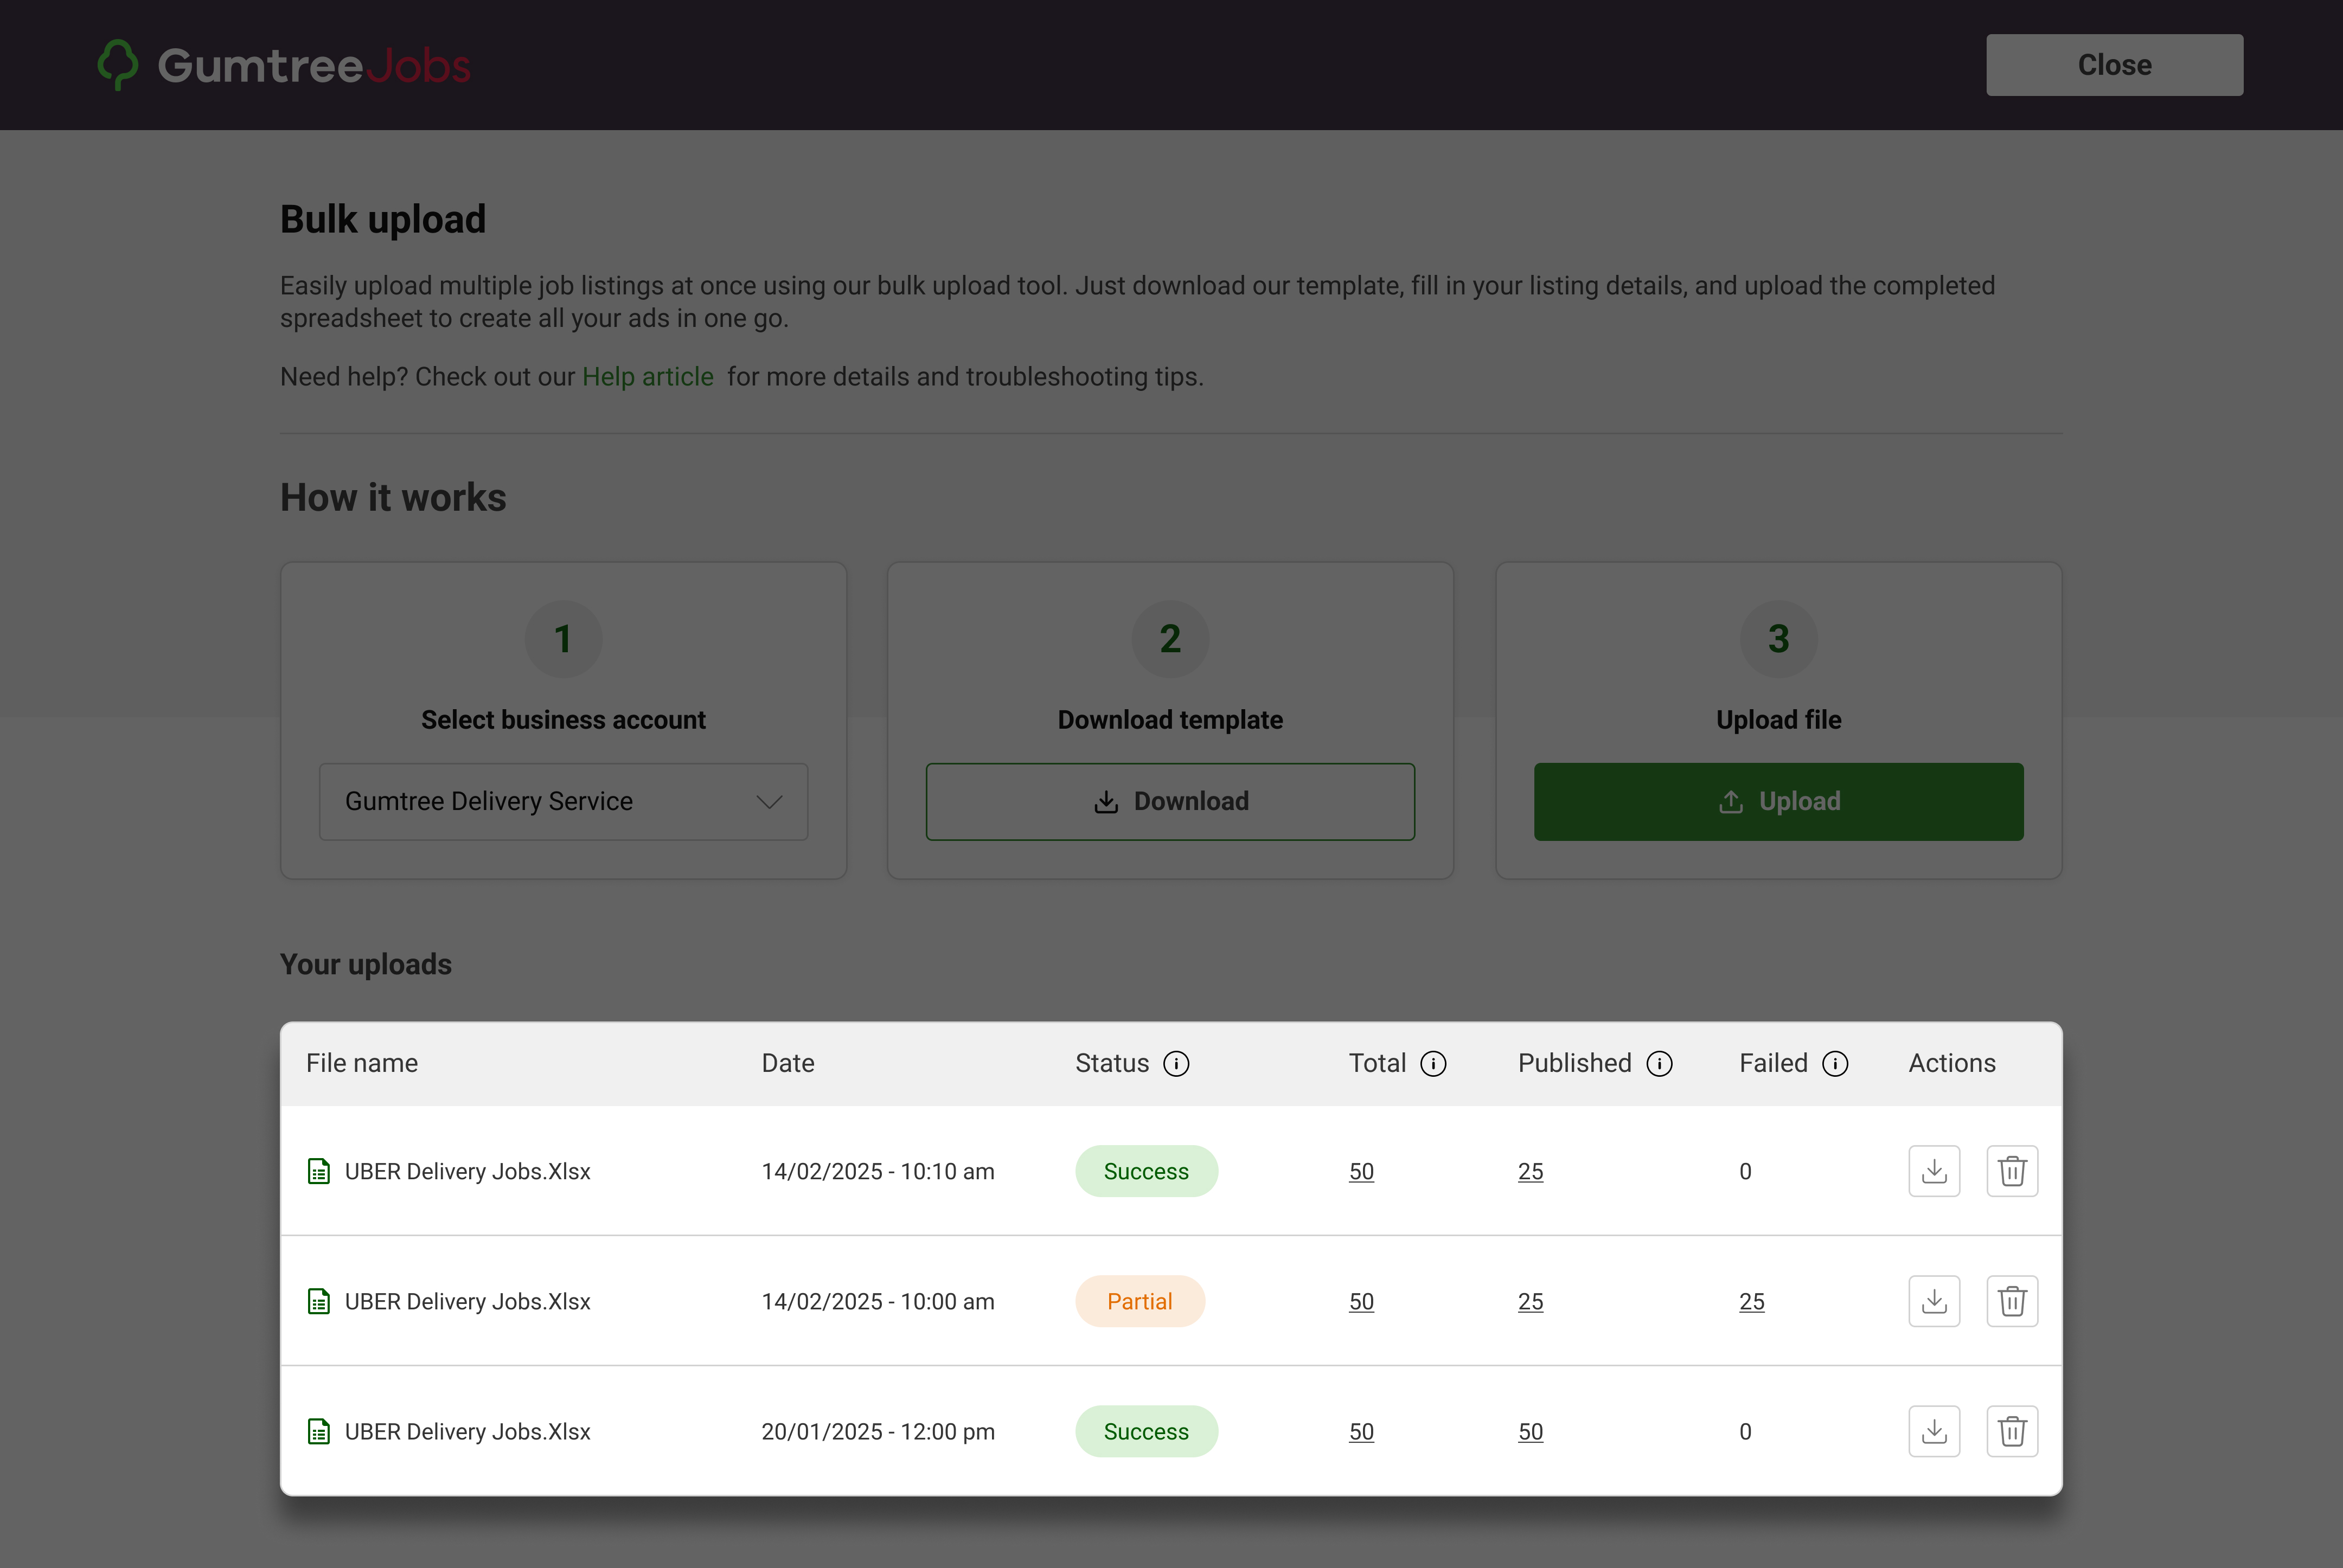Open Published 50 in the 20/01/2025 row
Screen dimensions: 2343x1568
[1531, 1431]
